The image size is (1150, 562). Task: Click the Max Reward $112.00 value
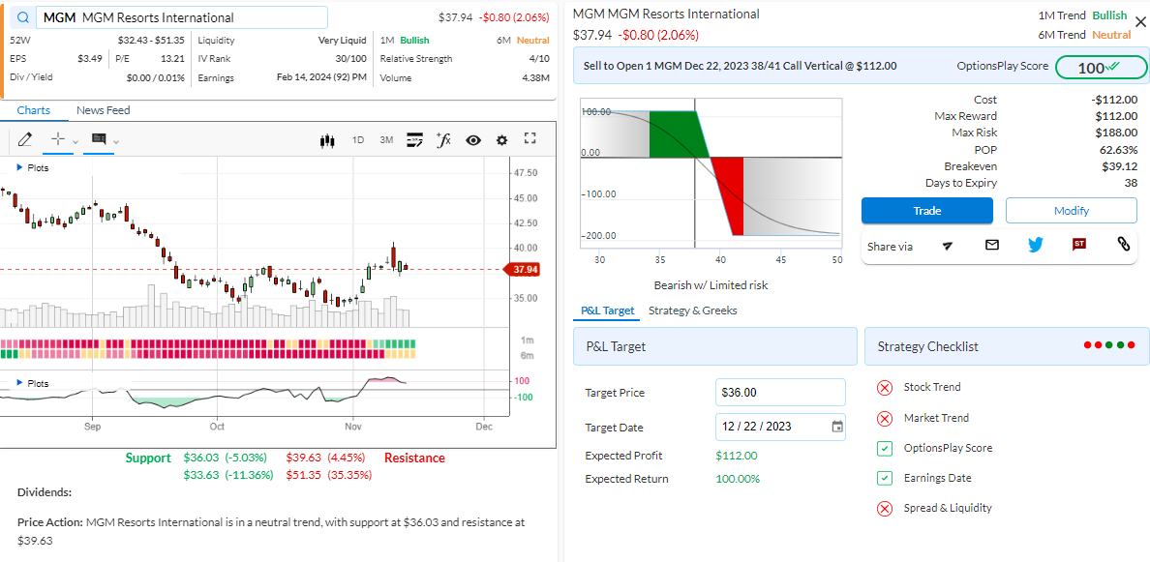[1116, 116]
